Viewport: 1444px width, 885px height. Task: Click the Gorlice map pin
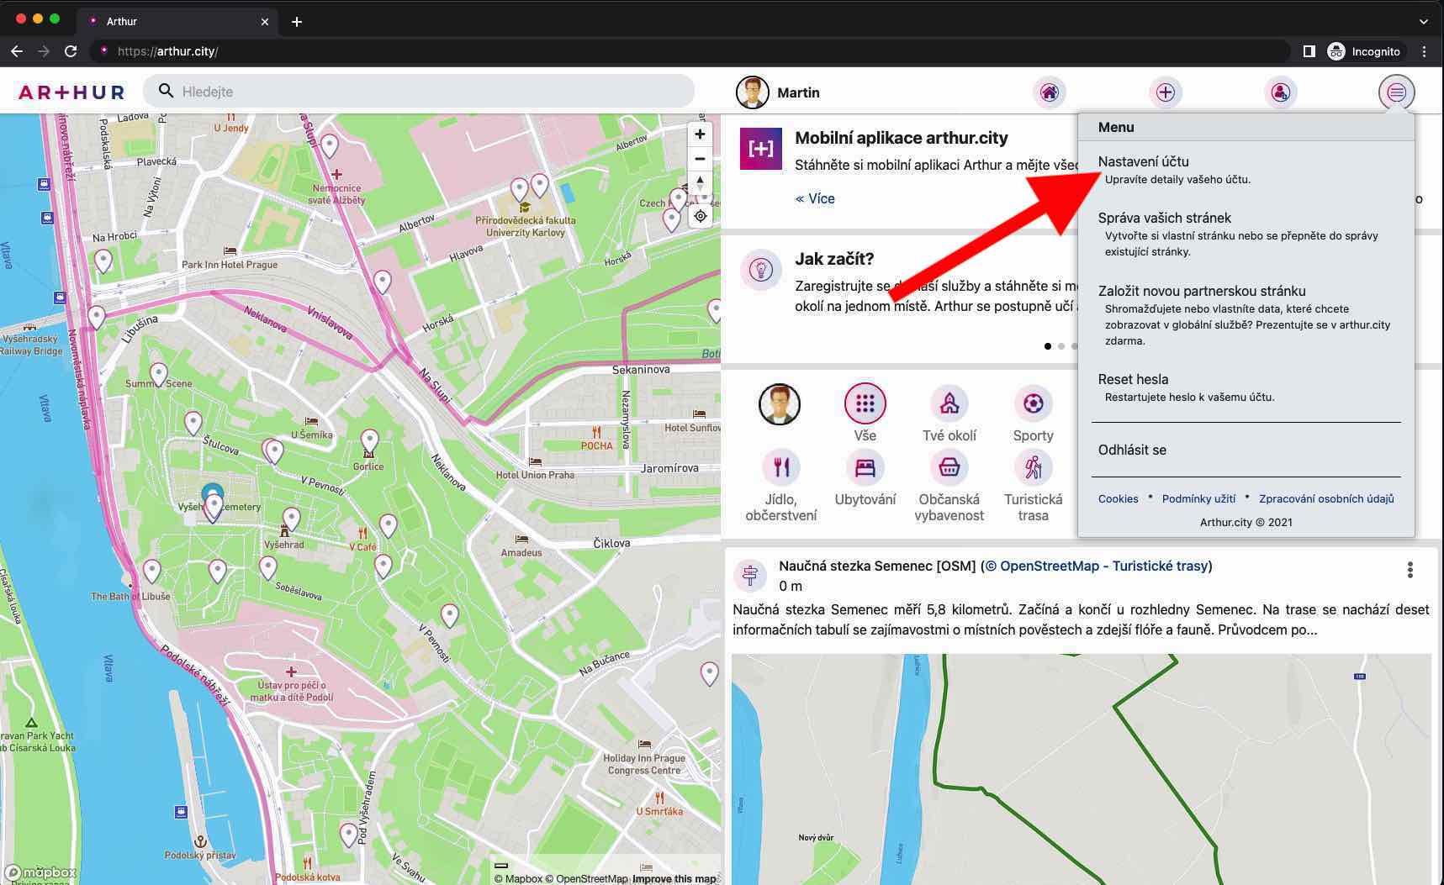click(x=369, y=440)
